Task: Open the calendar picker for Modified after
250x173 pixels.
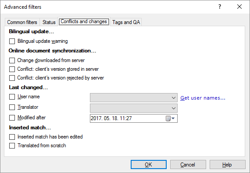Action: (171, 118)
